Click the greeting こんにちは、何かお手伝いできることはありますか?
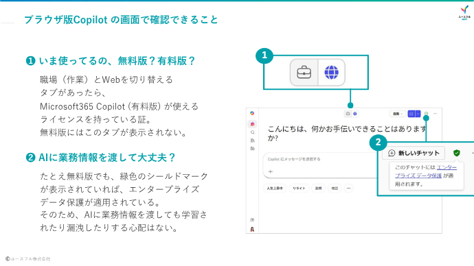The image size is (474, 266). (x=347, y=133)
